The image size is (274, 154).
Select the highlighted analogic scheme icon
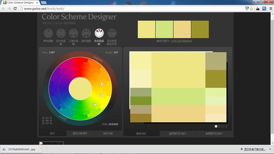[x=99, y=33]
